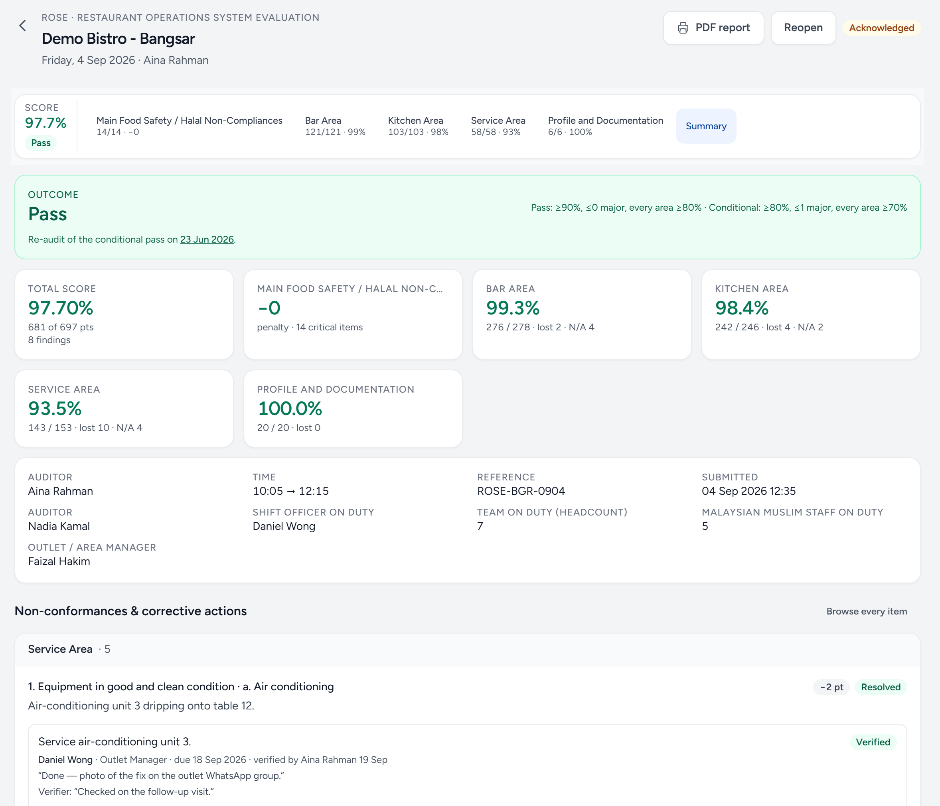Go back using the left chevron arrow
The height and width of the screenshot is (806, 940).
[x=23, y=26]
